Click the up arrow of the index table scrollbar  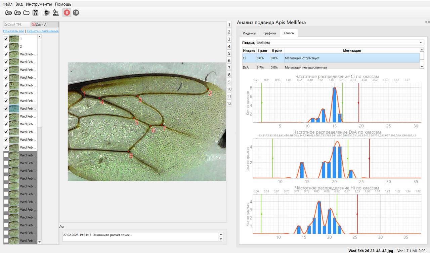[x=422, y=50]
